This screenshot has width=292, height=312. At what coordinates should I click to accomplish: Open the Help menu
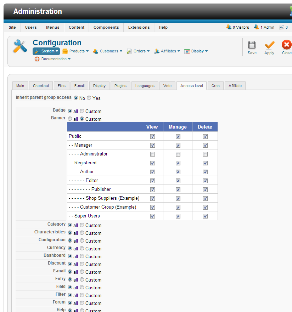pos(163,27)
